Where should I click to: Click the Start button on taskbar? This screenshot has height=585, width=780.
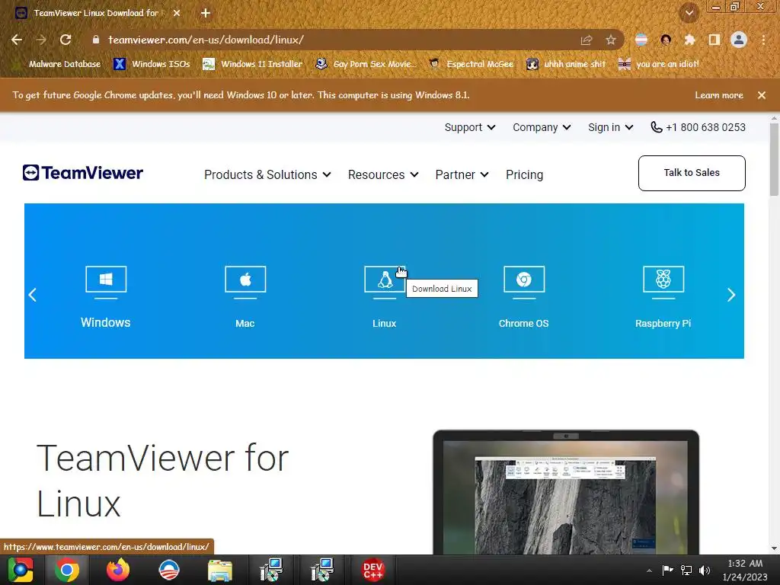pos(21,570)
